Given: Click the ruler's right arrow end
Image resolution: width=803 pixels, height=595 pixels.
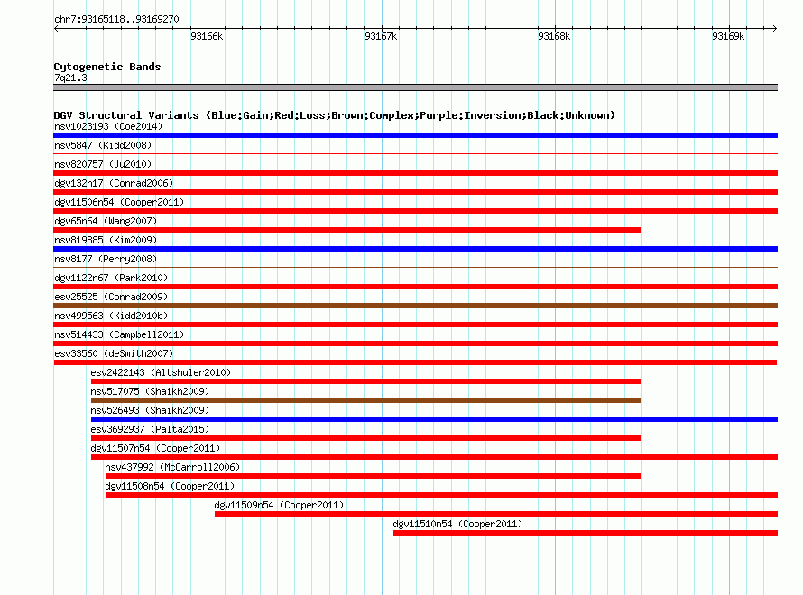Looking at the screenshot, I should click(775, 28).
